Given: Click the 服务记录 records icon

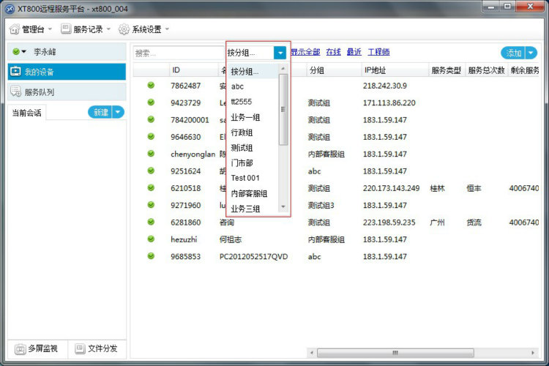Looking at the screenshot, I should (x=66, y=29).
